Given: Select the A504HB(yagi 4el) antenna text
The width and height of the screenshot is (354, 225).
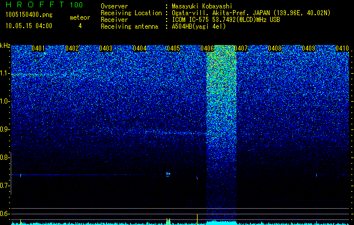Looking at the screenshot, I should 199,26.
